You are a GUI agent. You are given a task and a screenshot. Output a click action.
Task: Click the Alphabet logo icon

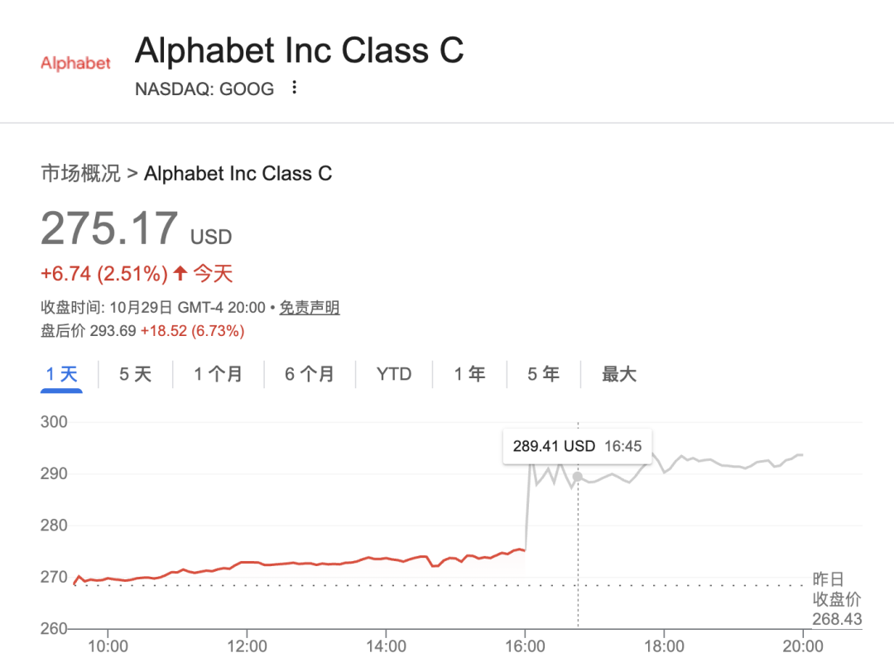click(x=75, y=64)
